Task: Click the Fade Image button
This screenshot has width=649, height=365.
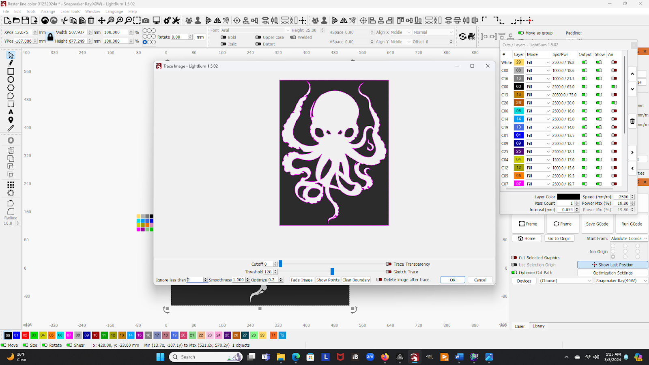Action: [301, 280]
